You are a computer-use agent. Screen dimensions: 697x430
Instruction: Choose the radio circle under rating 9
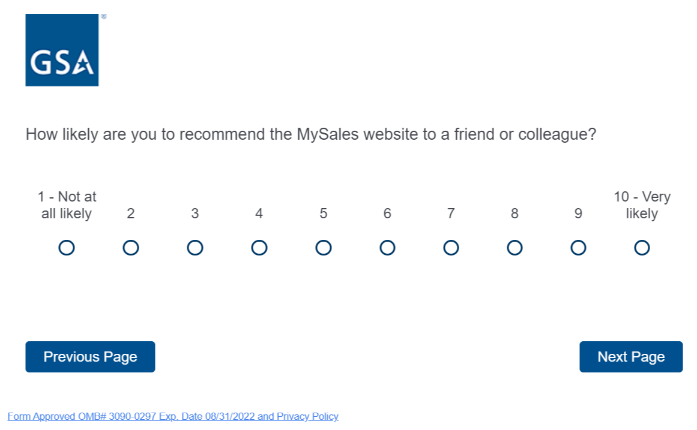click(578, 248)
